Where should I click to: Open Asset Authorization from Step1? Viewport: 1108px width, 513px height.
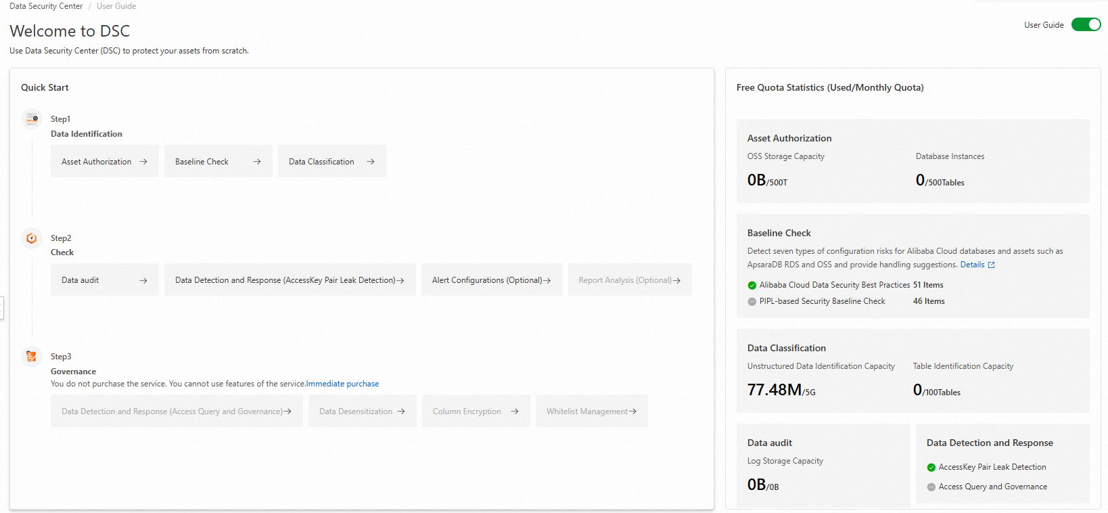(x=105, y=161)
